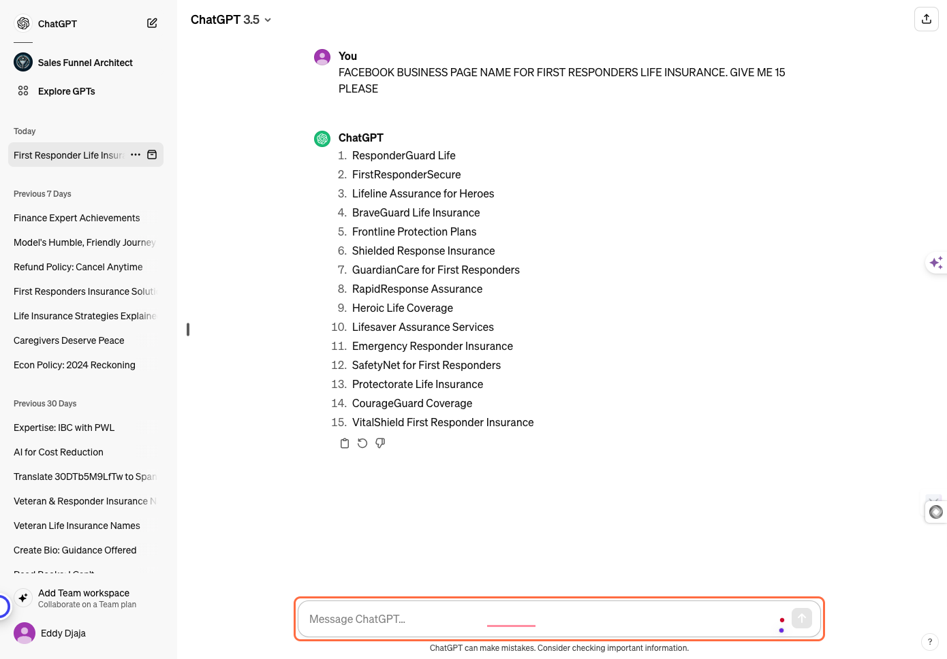Viewport: 947px width, 659px height.
Task: Open the options dots for First Responder chat
Action: tap(136, 155)
